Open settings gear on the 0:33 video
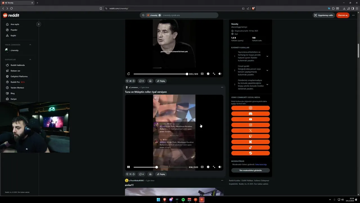The image size is (360, 203). coord(208,167)
